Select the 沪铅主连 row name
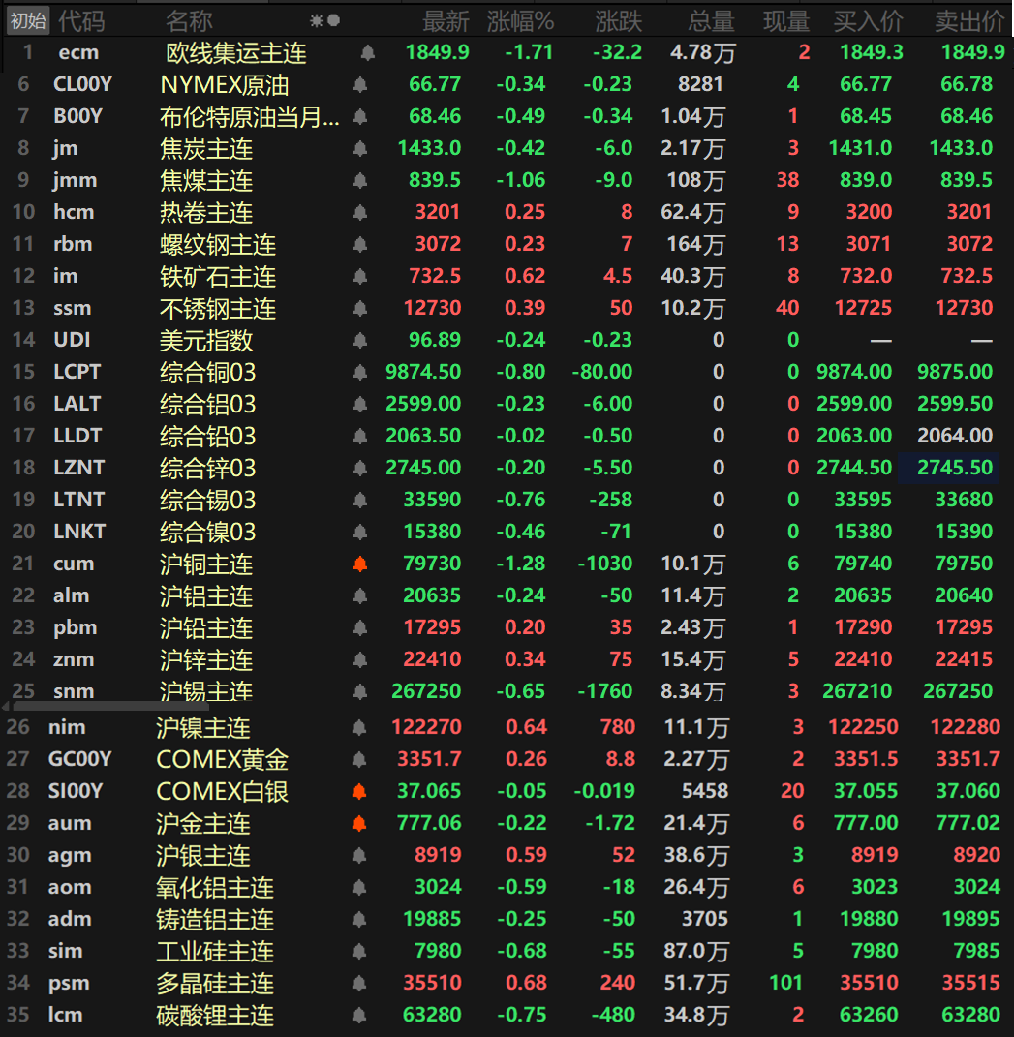1014x1037 pixels. pos(206,627)
